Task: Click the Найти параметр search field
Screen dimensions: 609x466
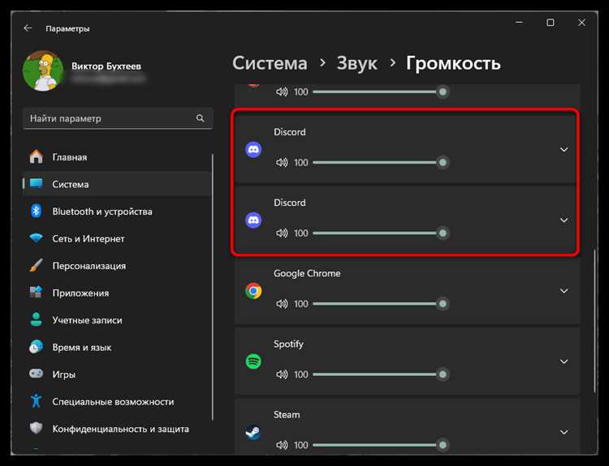Action: [118, 118]
